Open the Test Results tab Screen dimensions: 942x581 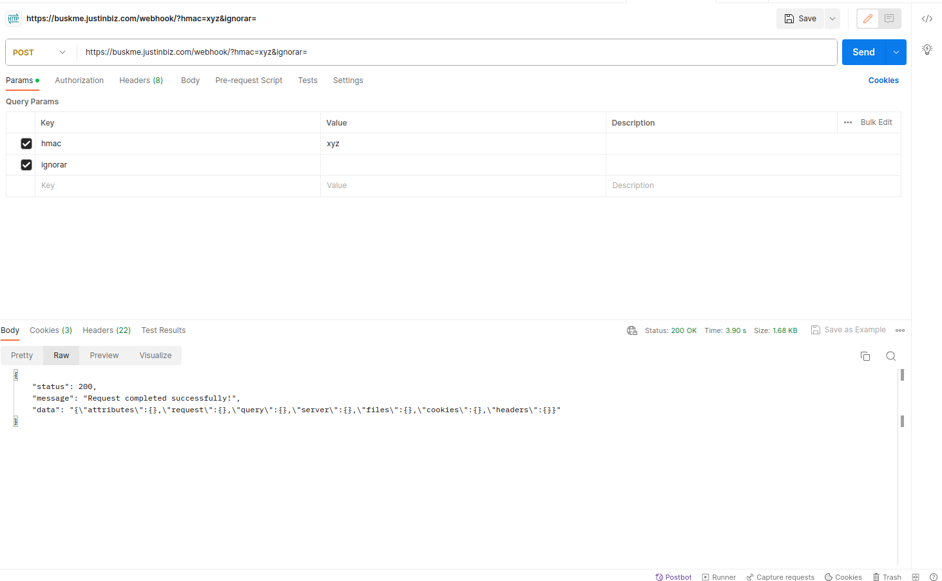pyautogui.click(x=164, y=330)
